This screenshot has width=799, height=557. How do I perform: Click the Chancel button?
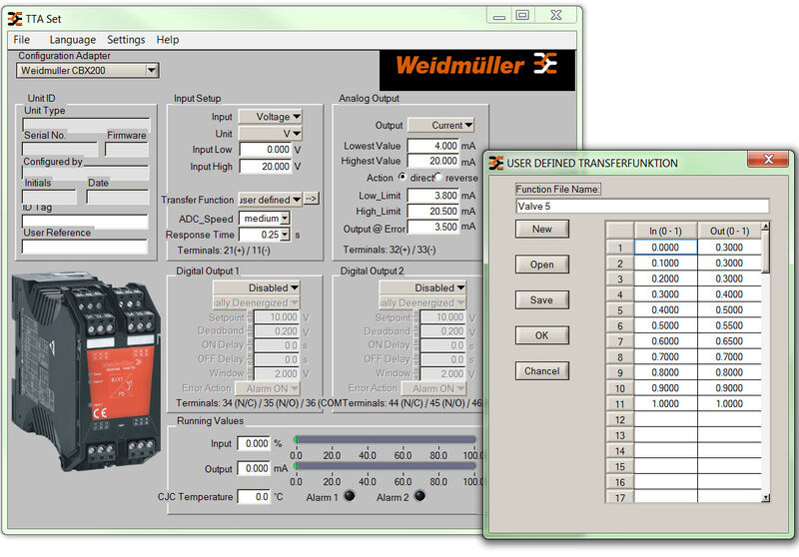point(542,371)
